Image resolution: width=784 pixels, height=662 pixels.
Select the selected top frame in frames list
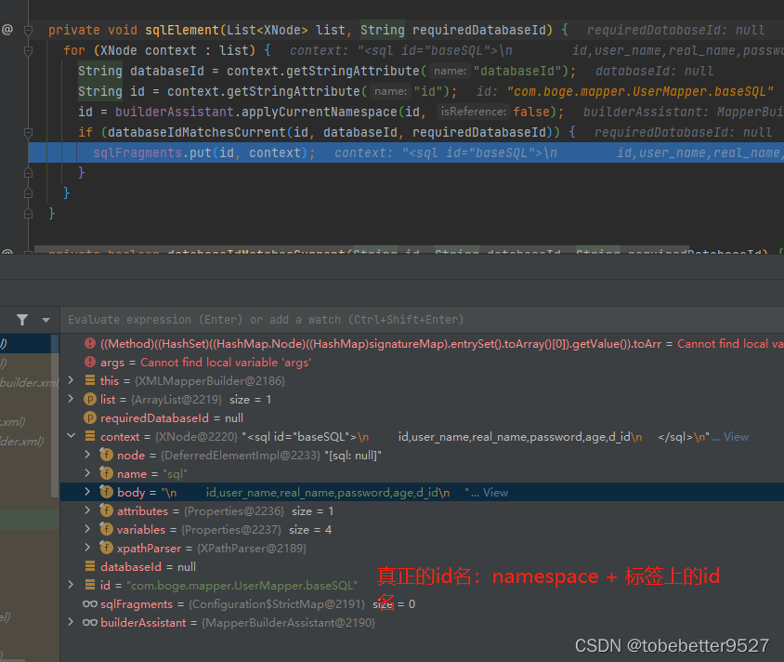click(x=26, y=343)
